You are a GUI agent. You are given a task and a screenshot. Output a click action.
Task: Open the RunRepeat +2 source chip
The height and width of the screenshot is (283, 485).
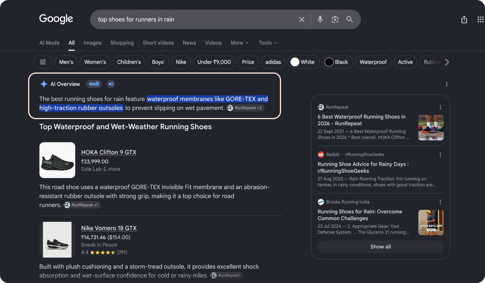point(246,108)
